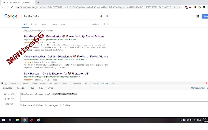The width and height of the screenshot is (208, 130).
Task: Click the browser address bar URL
Action: (x=98, y=7)
